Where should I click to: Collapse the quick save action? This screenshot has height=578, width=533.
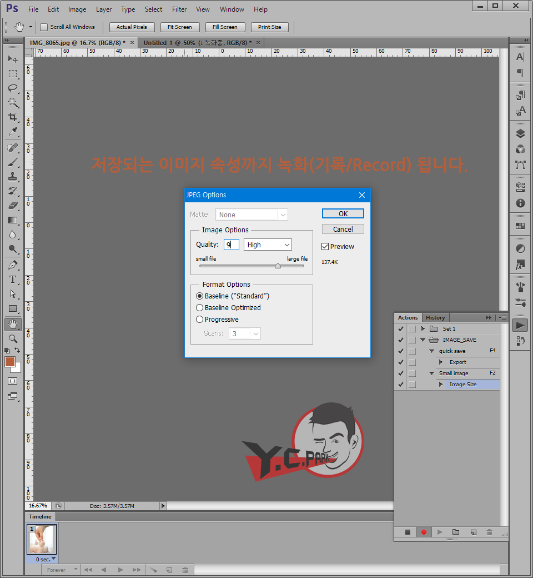pos(432,351)
